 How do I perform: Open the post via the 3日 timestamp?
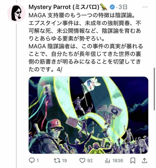(123, 7)
